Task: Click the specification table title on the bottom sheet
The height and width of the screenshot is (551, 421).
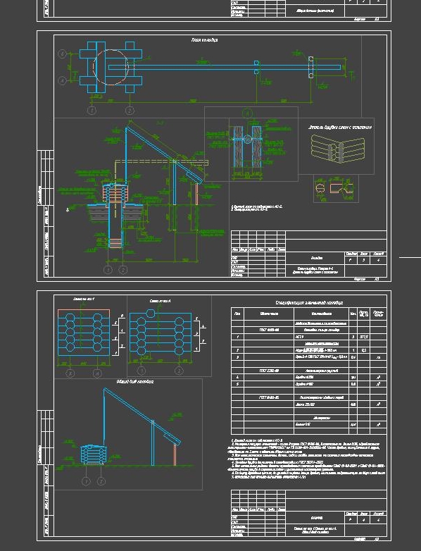Action: coord(309,302)
